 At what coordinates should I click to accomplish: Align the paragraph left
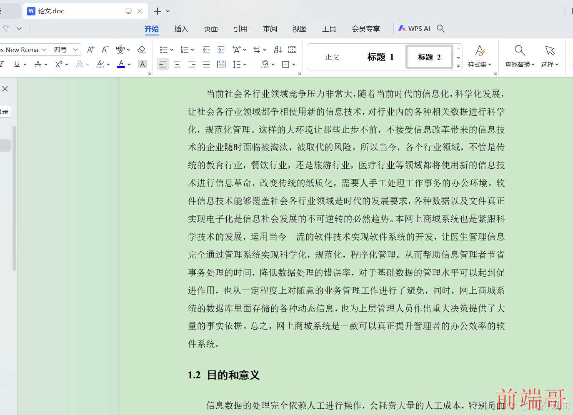point(163,64)
